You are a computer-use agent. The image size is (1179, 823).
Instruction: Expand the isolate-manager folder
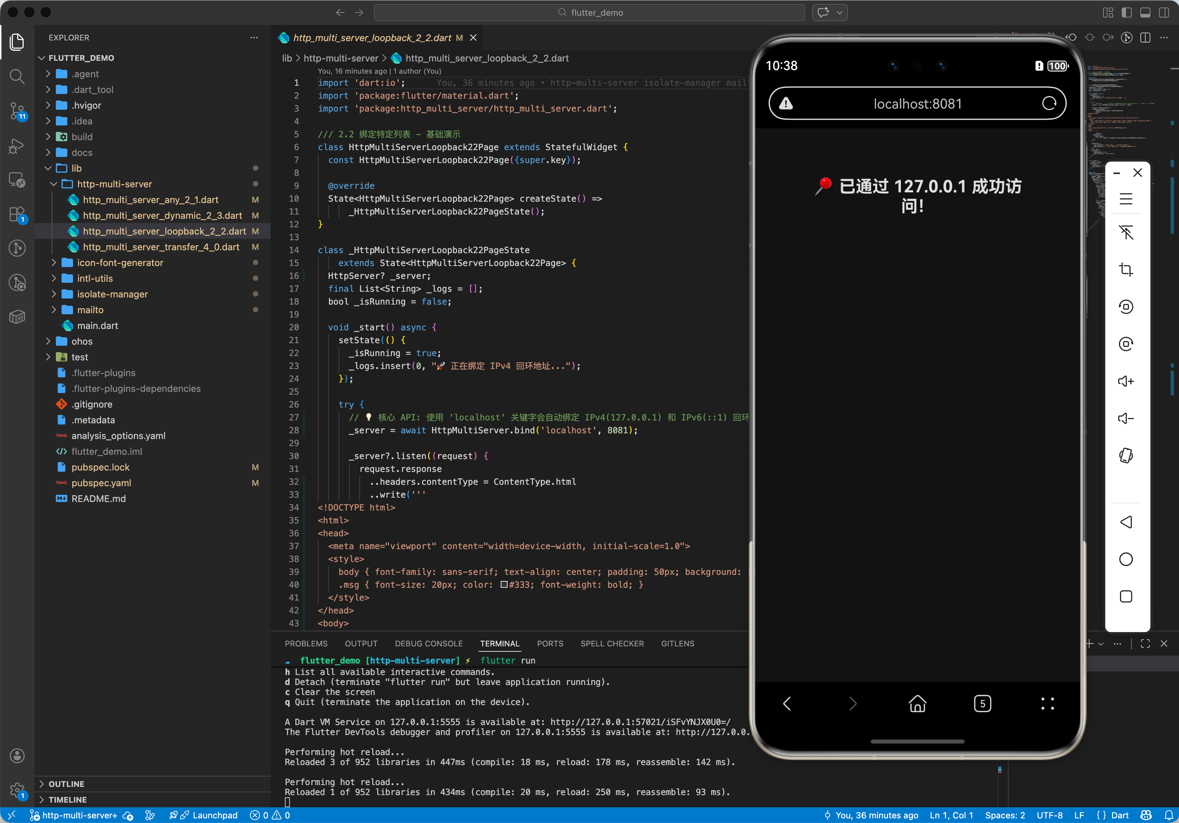pos(112,294)
